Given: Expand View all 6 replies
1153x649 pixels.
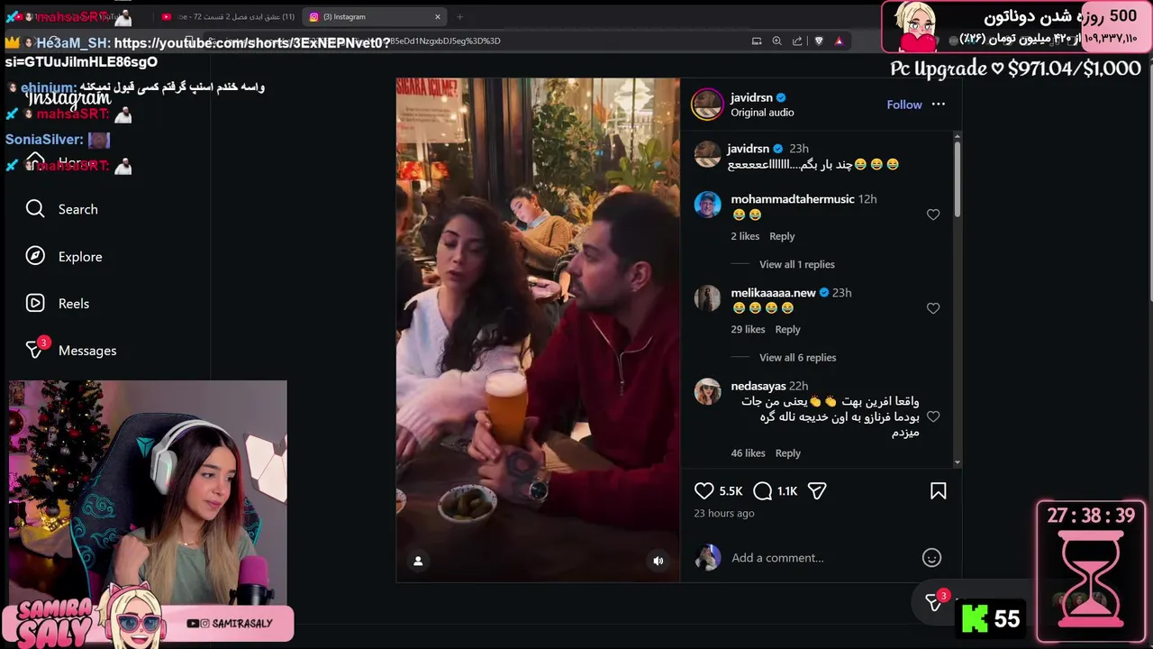Looking at the screenshot, I should coord(798,358).
